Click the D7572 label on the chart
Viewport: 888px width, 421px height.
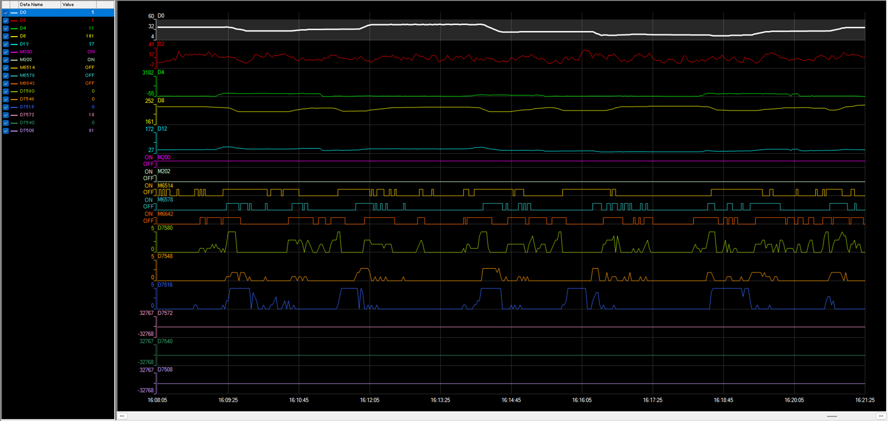(x=165, y=313)
